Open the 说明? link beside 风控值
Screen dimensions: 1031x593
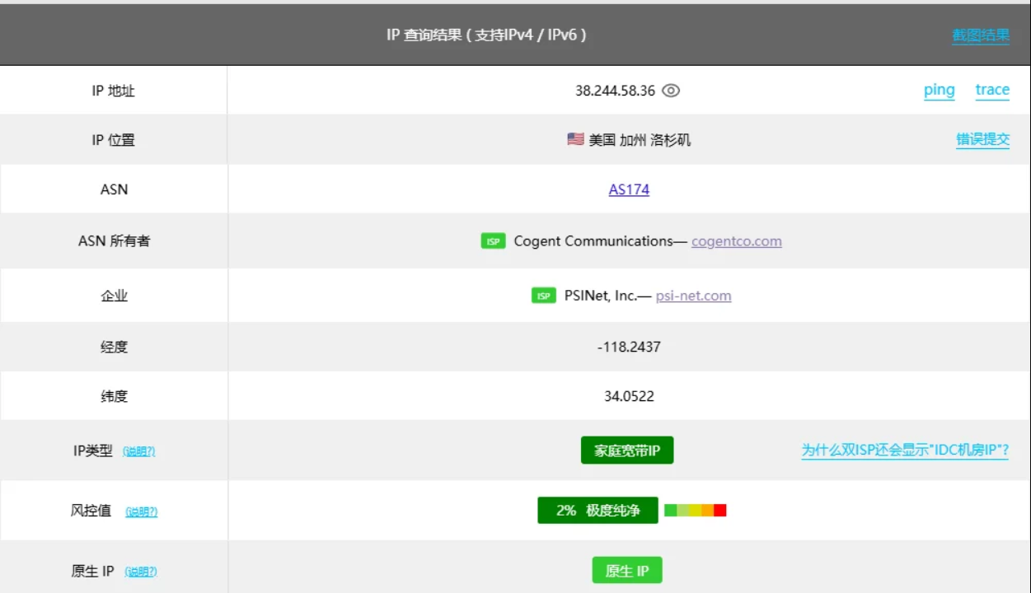coord(140,511)
